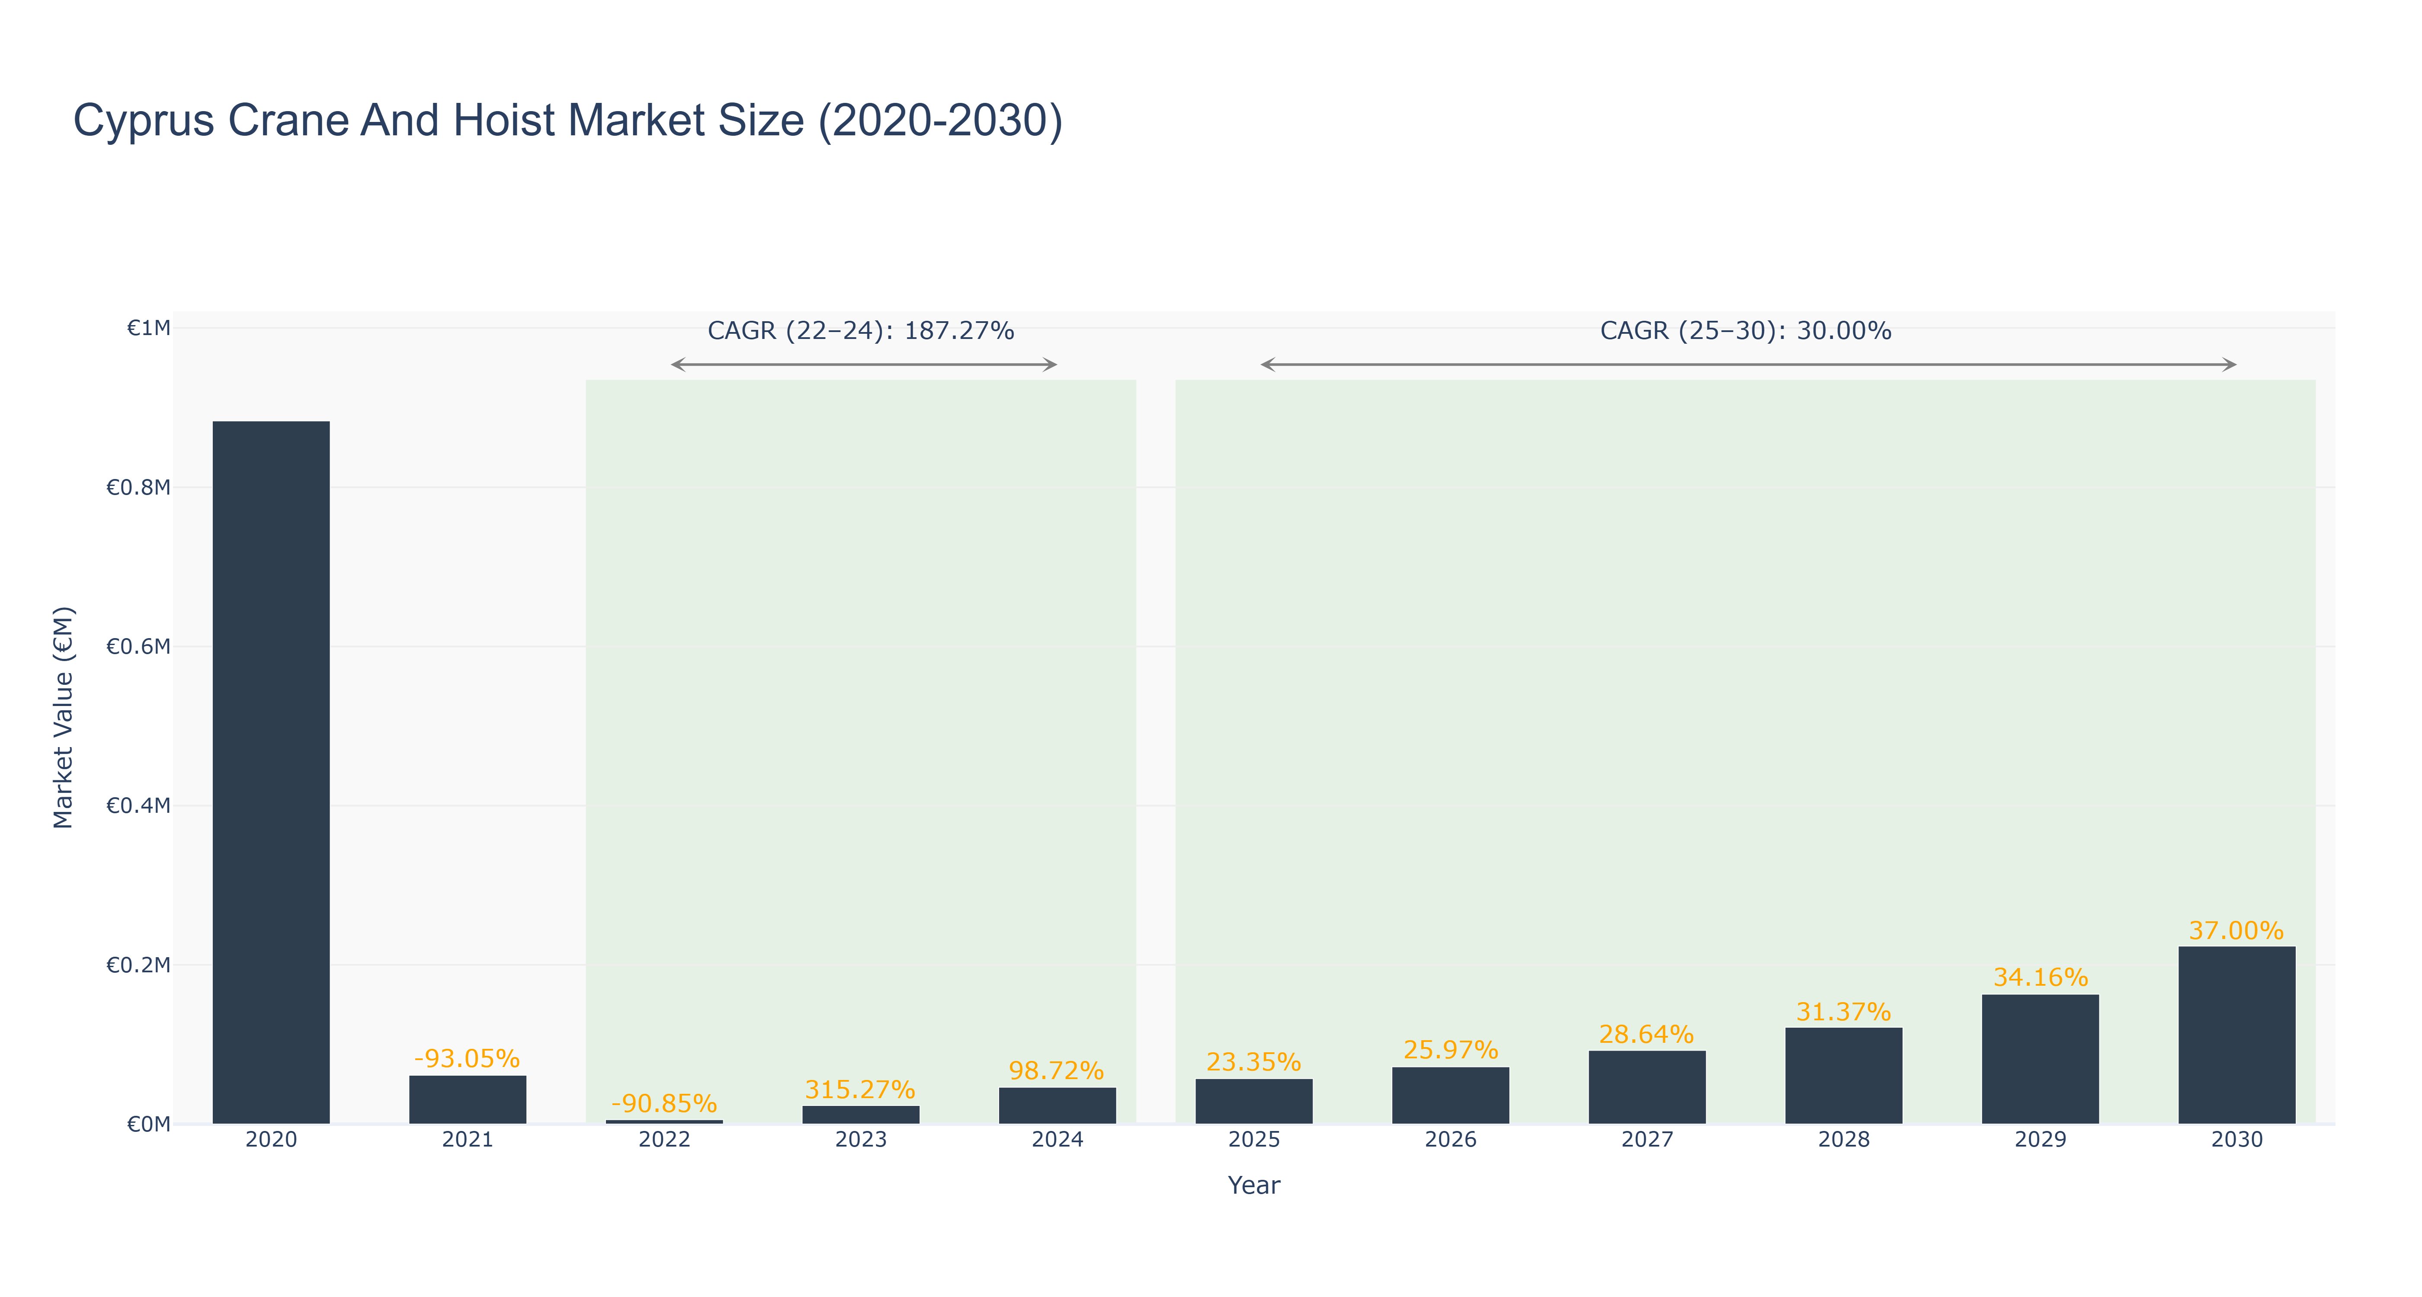Click the 'CAGR (25–30): 30.00%' annotation

coord(1746,331)
